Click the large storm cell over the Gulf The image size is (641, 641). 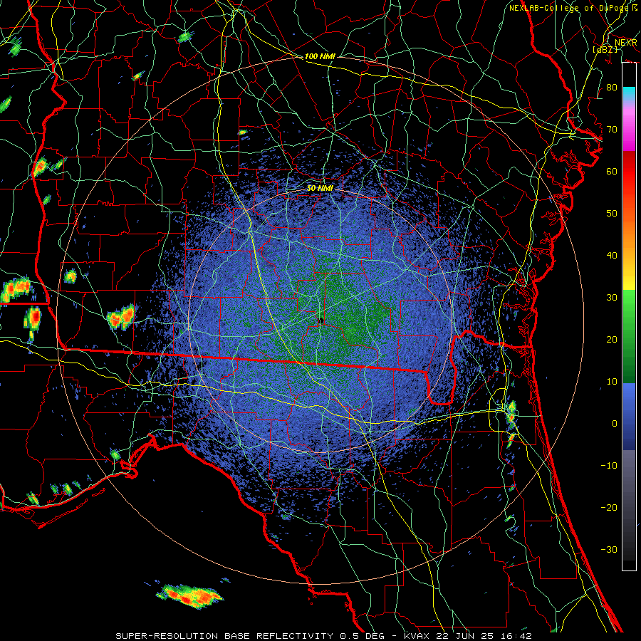click(x=190, y=596)
